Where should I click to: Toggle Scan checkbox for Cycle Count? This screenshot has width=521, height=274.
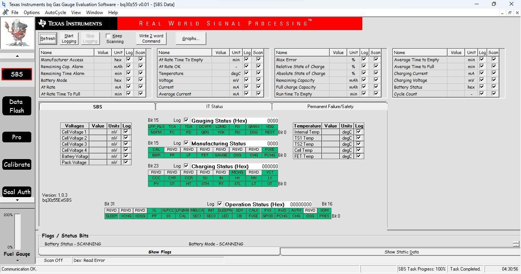pos(494,94)
